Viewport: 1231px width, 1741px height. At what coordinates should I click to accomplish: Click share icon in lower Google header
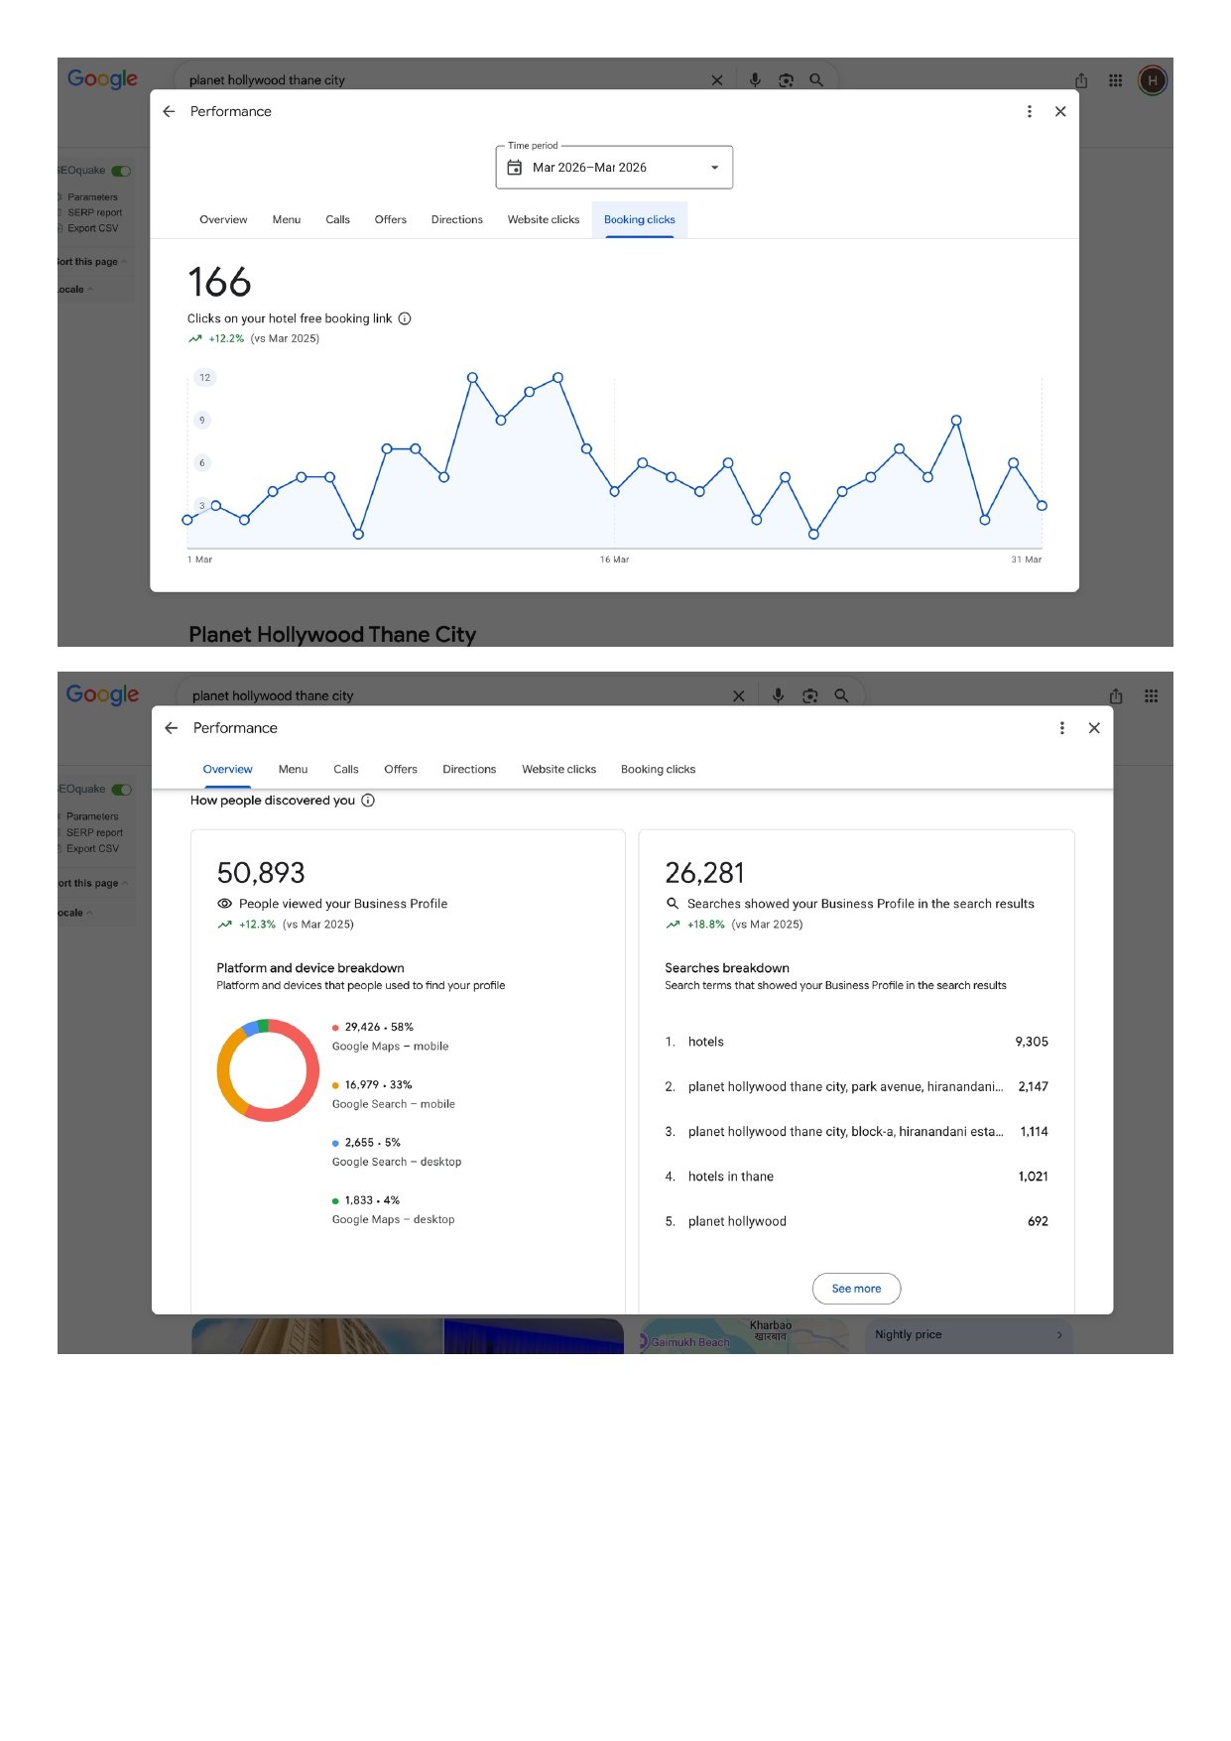click(1116, 696)
